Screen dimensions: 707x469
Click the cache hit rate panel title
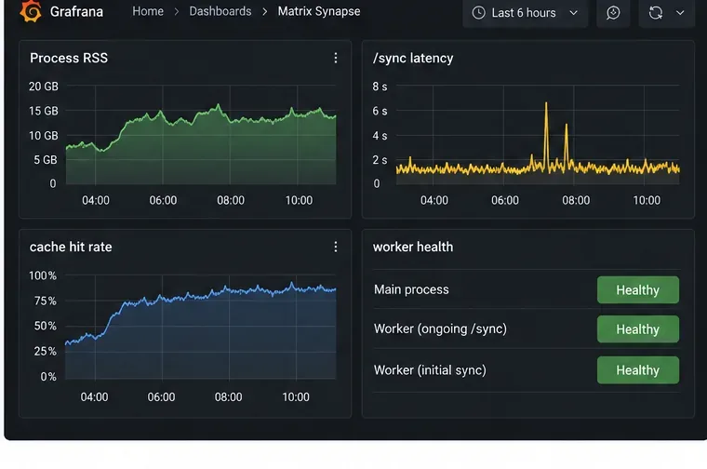point(71,247)
